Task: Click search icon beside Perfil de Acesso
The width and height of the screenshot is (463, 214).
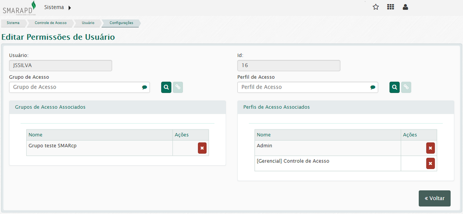Action: pos(394,87)
